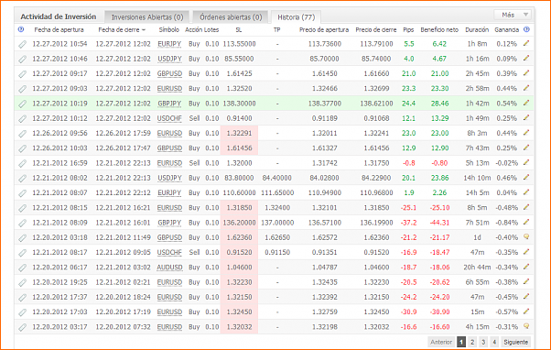Screen dimensions: 551x350
Task: Click paperclip icon in EURUSD 12.26.2012 09:56 row
Action: (x=23, y=134)
